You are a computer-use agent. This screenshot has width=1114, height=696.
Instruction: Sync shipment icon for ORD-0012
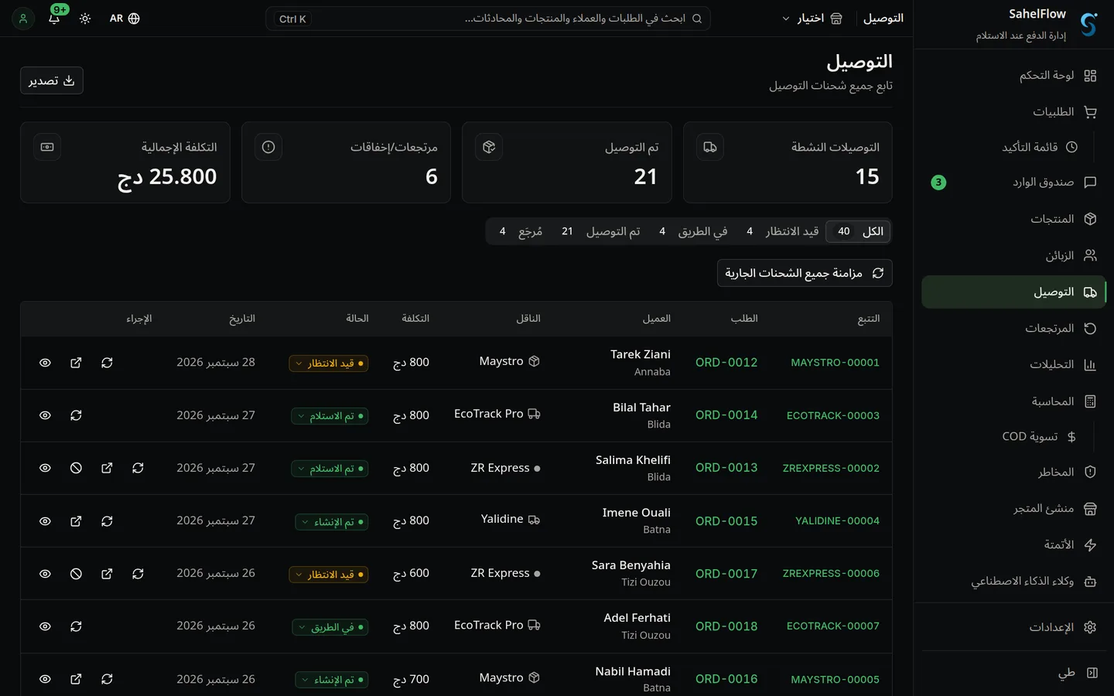point(107,363)
